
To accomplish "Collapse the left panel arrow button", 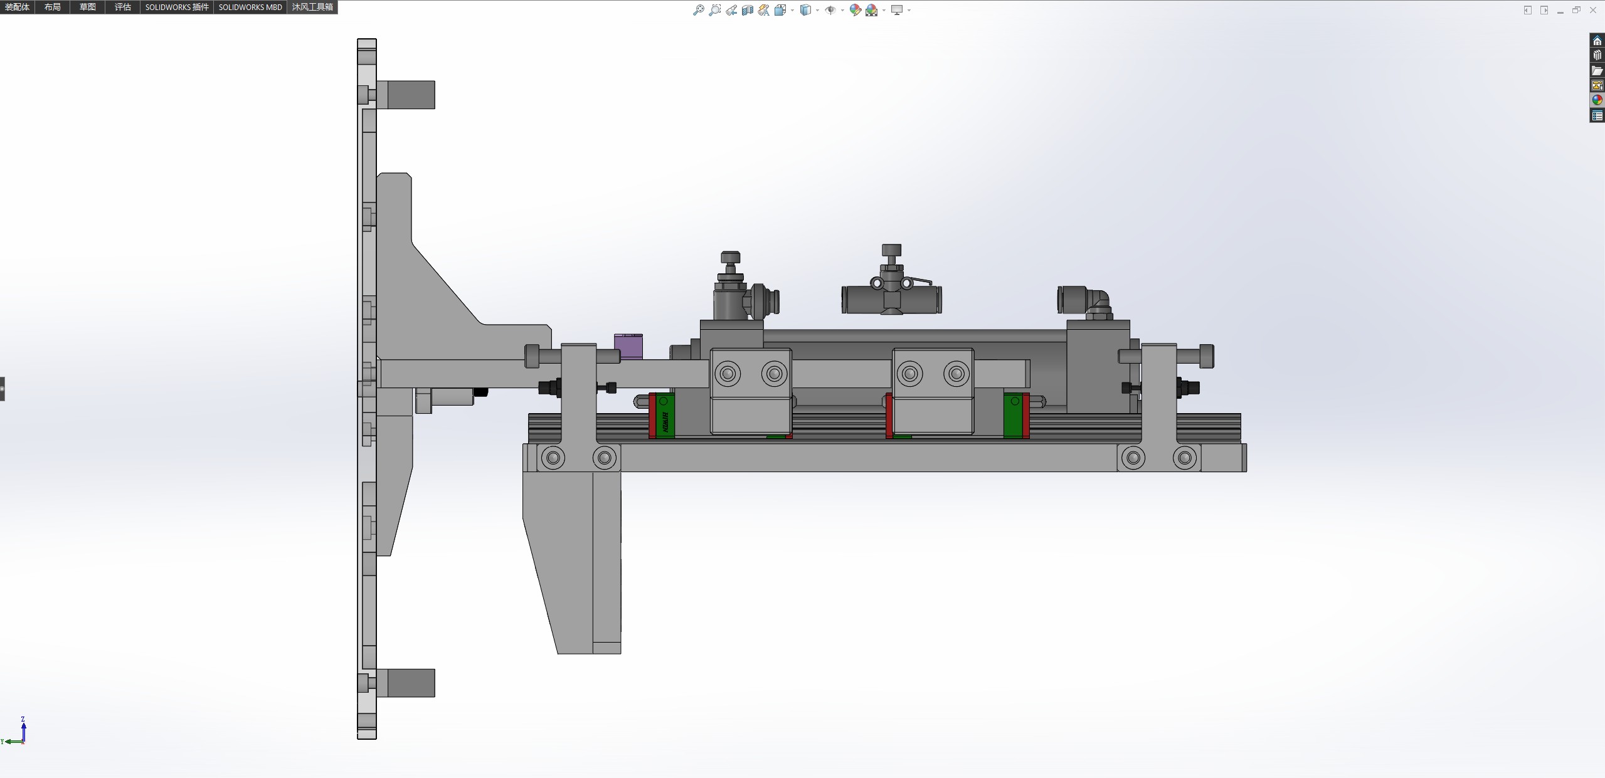I will (x=3, y=389).
